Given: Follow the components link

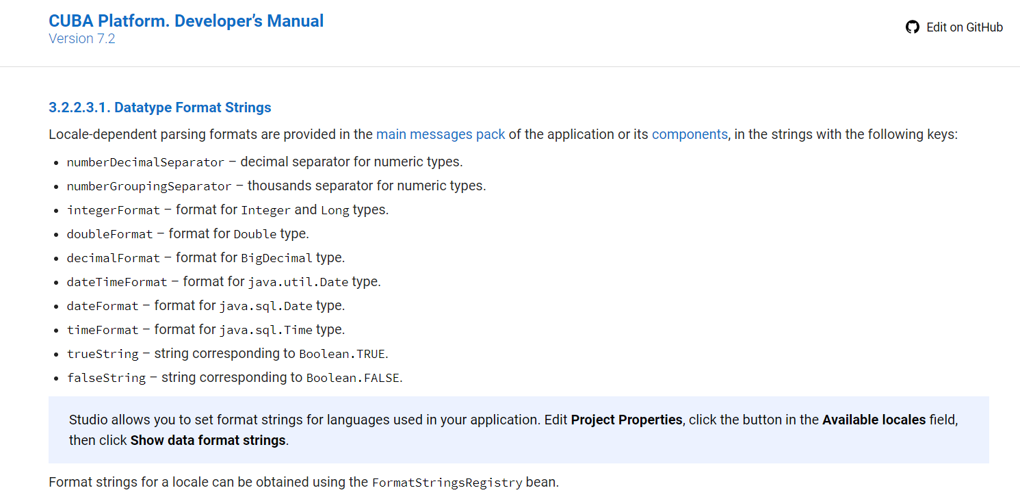Looking at the screenshot, I should 690,134.
